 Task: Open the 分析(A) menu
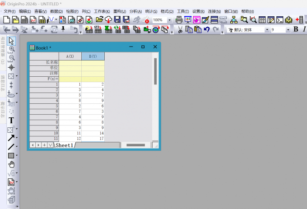135,11
